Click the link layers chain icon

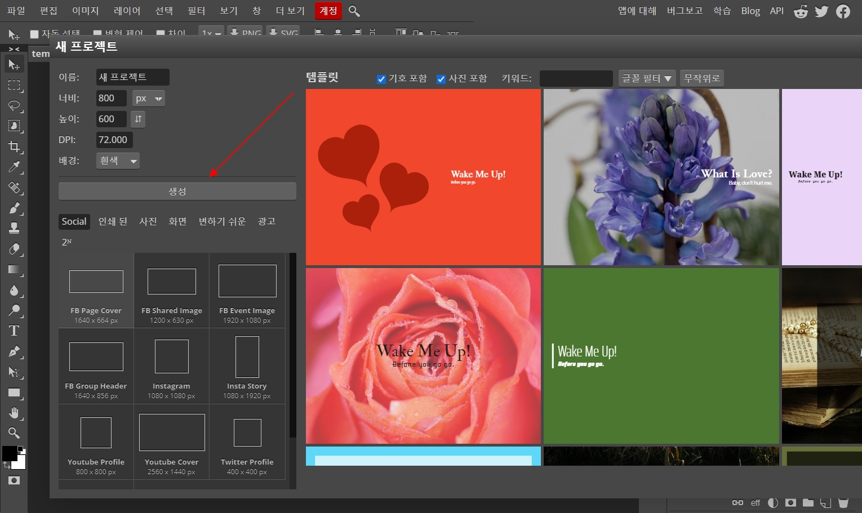[x=737, y=502]
